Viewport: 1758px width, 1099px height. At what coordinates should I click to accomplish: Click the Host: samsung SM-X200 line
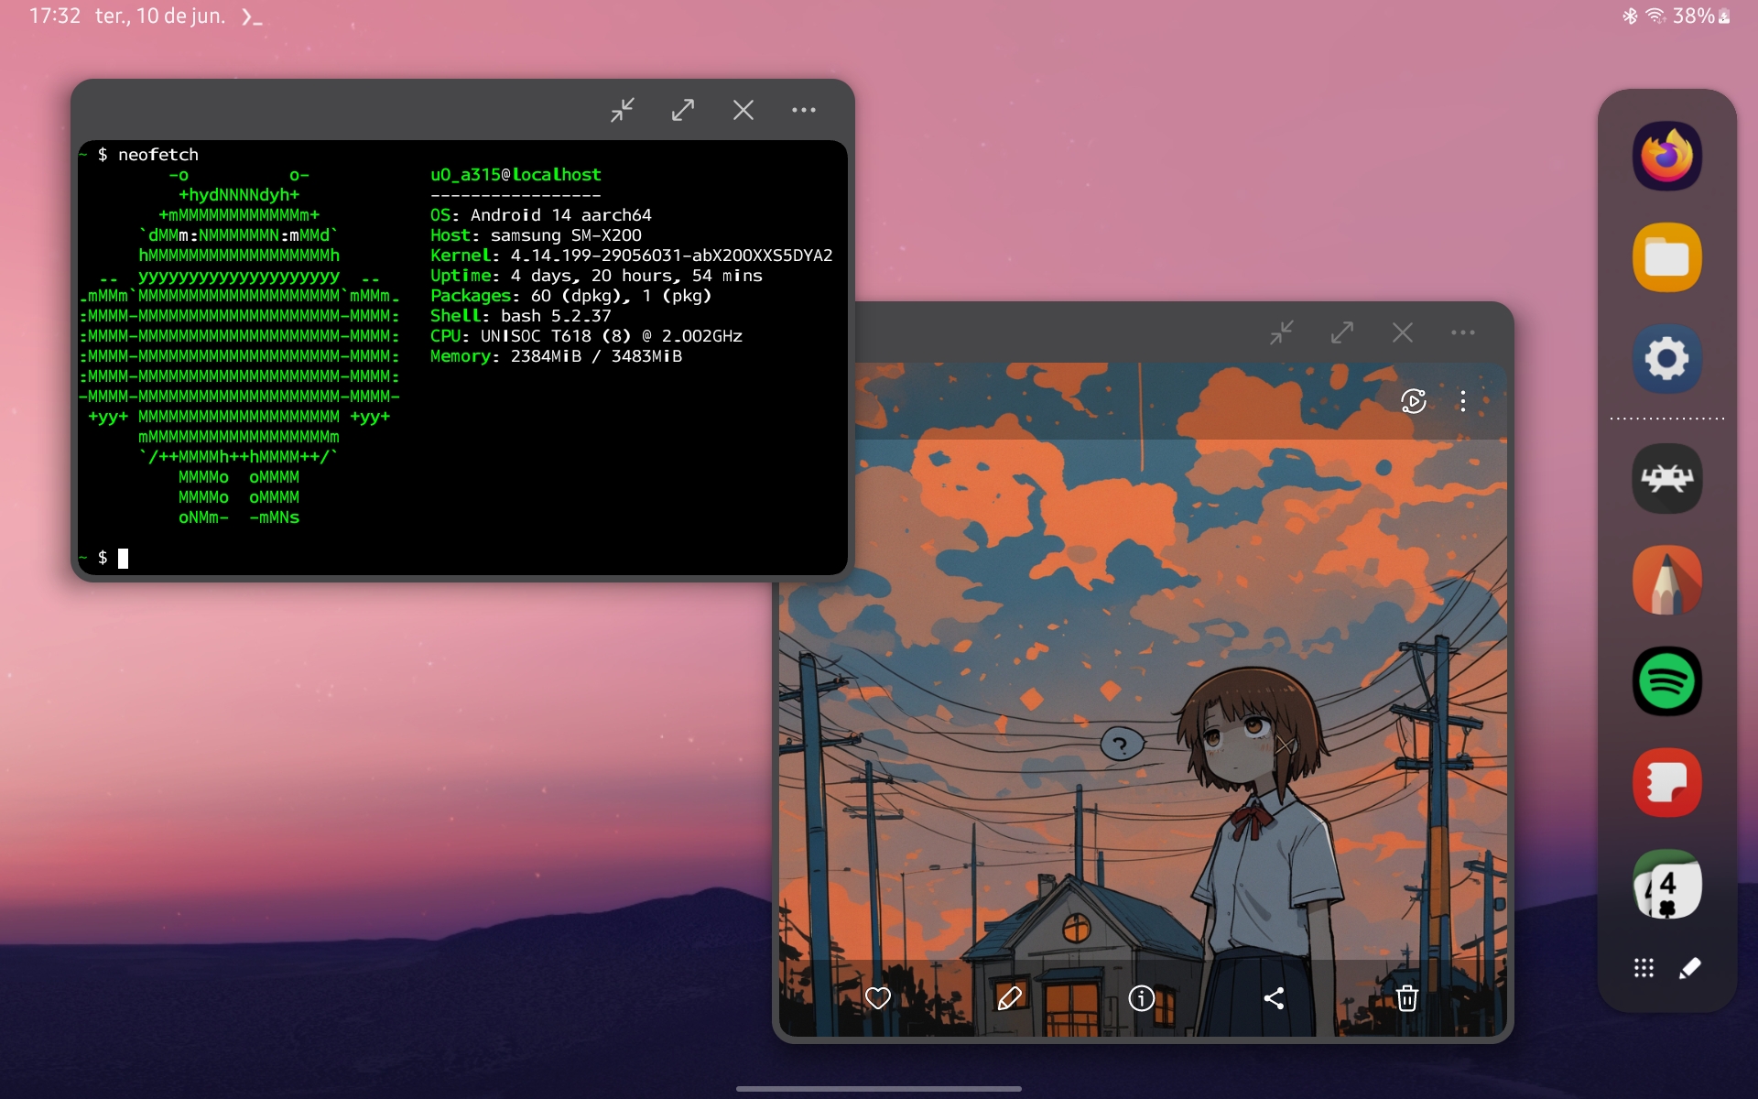(536, 235)
